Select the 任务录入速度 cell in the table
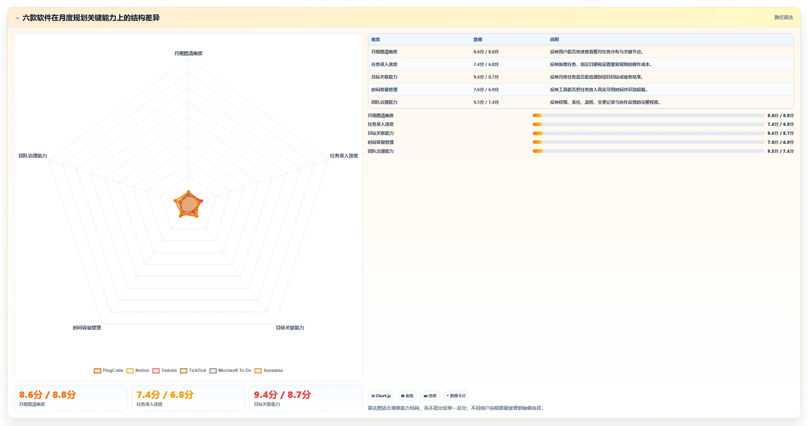 (x=385, y=65)
